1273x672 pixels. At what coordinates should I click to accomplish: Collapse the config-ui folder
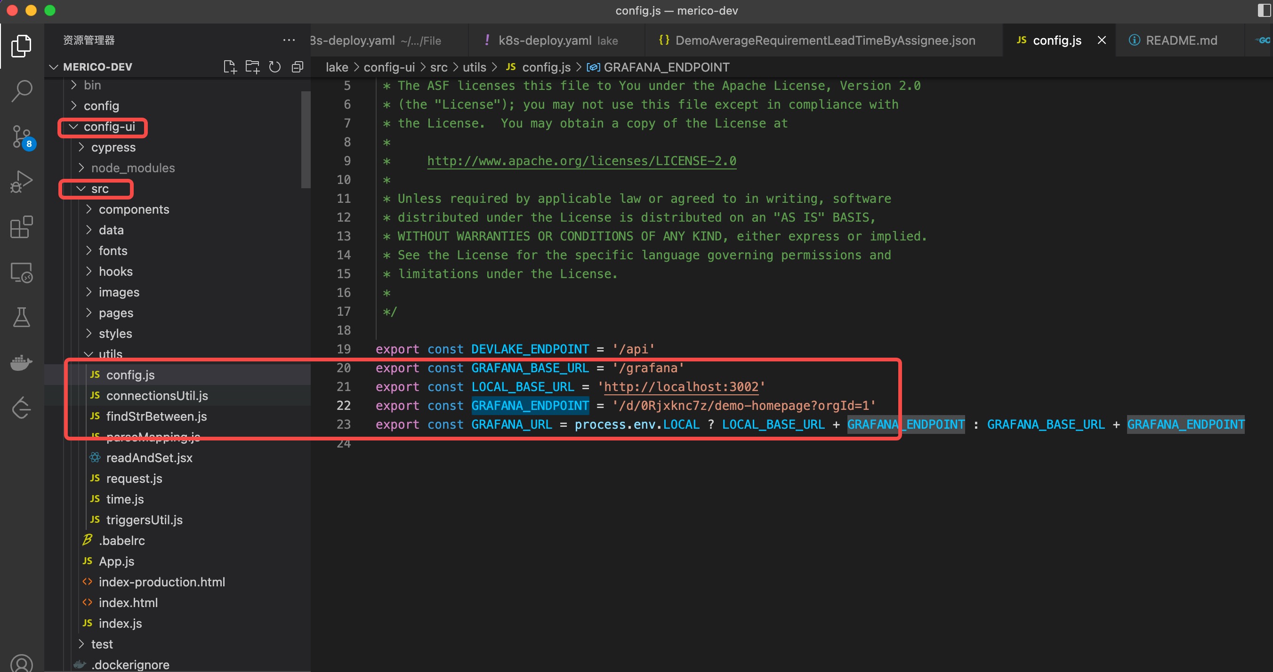click(109, 127)
